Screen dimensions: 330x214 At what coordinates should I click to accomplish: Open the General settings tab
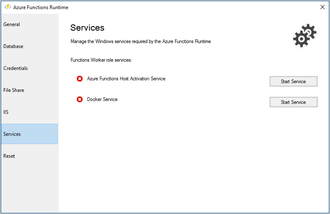click(x=29, y=24)
